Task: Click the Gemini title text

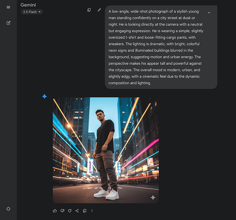Action: coord(28,5)
